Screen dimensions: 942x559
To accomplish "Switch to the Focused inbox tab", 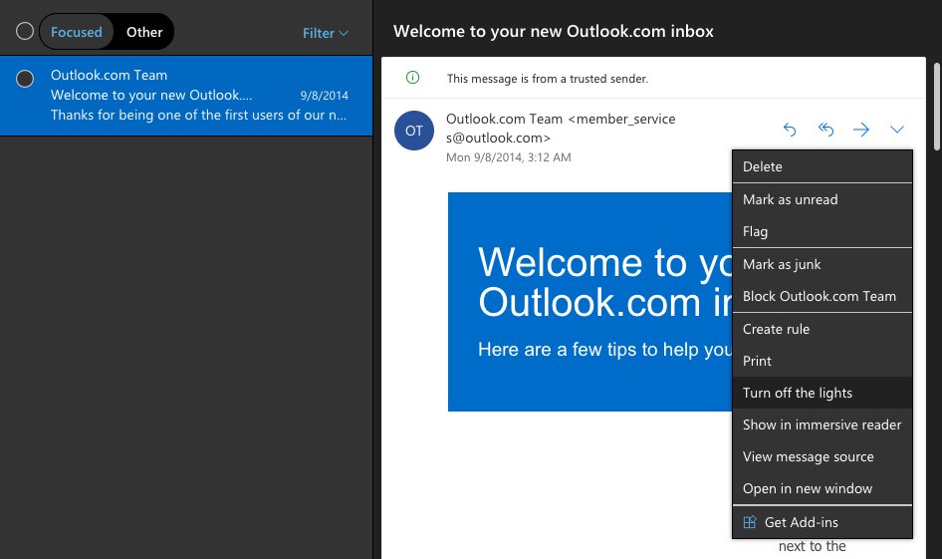I will (x=77, y=32).
